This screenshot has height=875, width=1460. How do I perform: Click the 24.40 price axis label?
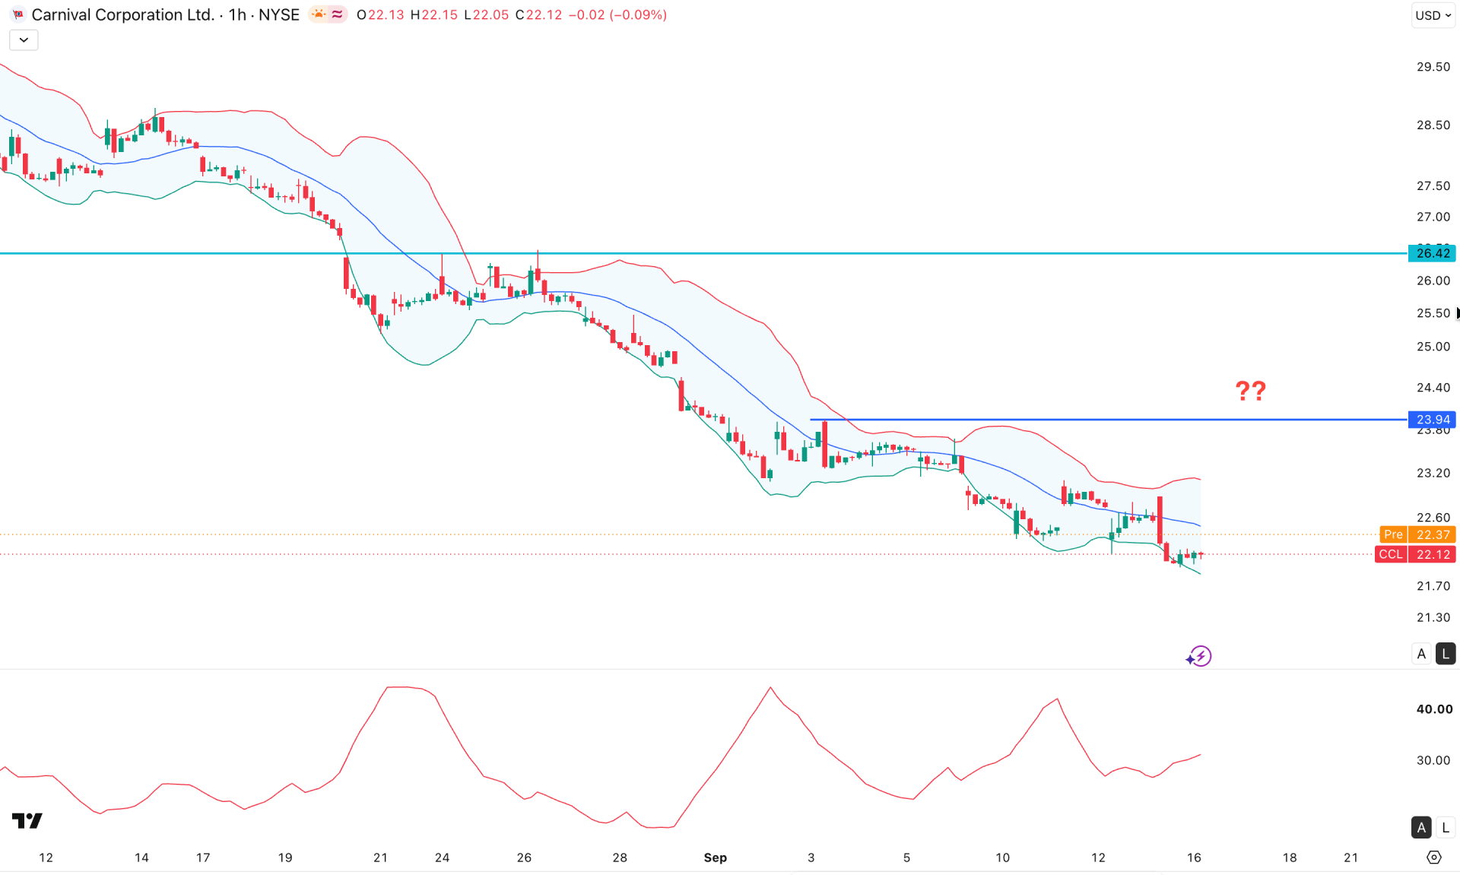[1433, 388]
